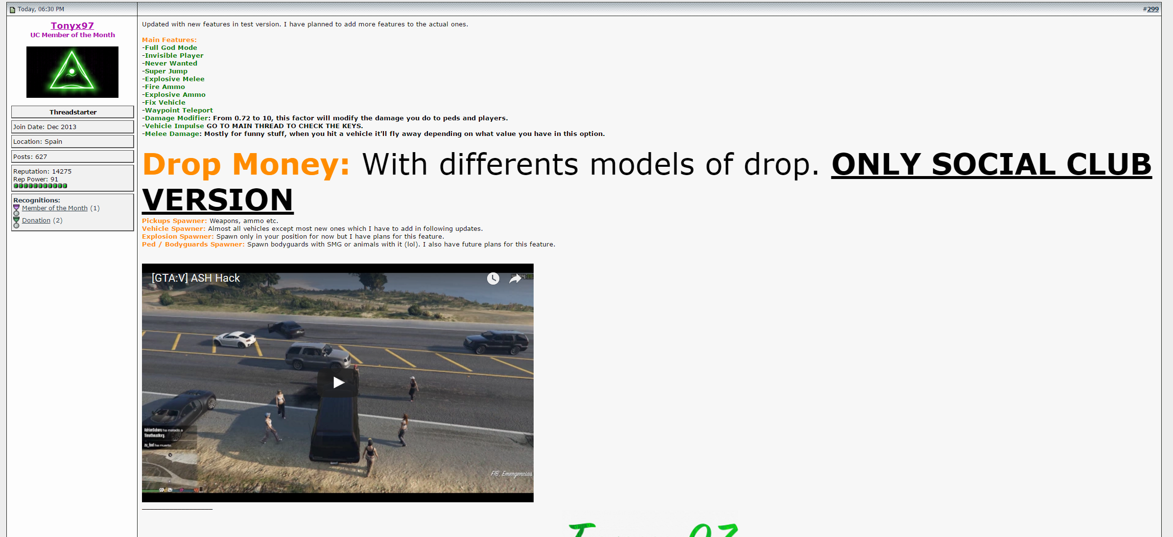
Task: Click the green reputation power bar
Action: [40, 186]
